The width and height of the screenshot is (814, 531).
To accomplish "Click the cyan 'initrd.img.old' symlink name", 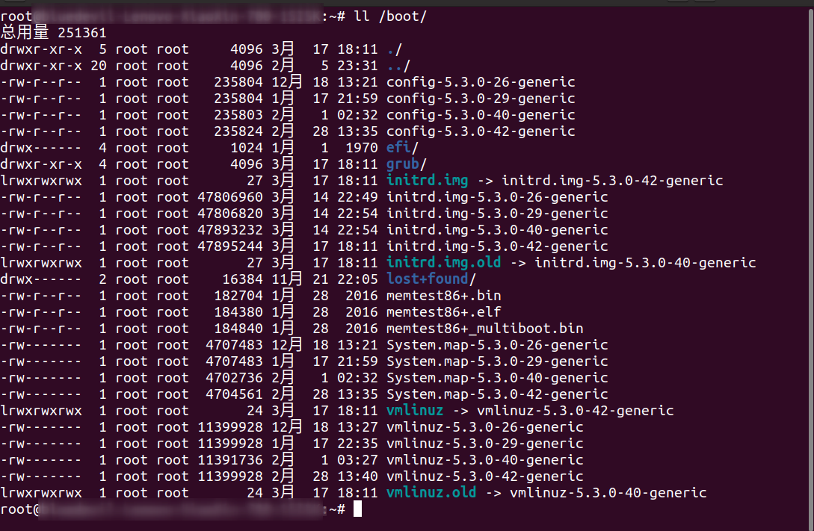I will 444,263.
